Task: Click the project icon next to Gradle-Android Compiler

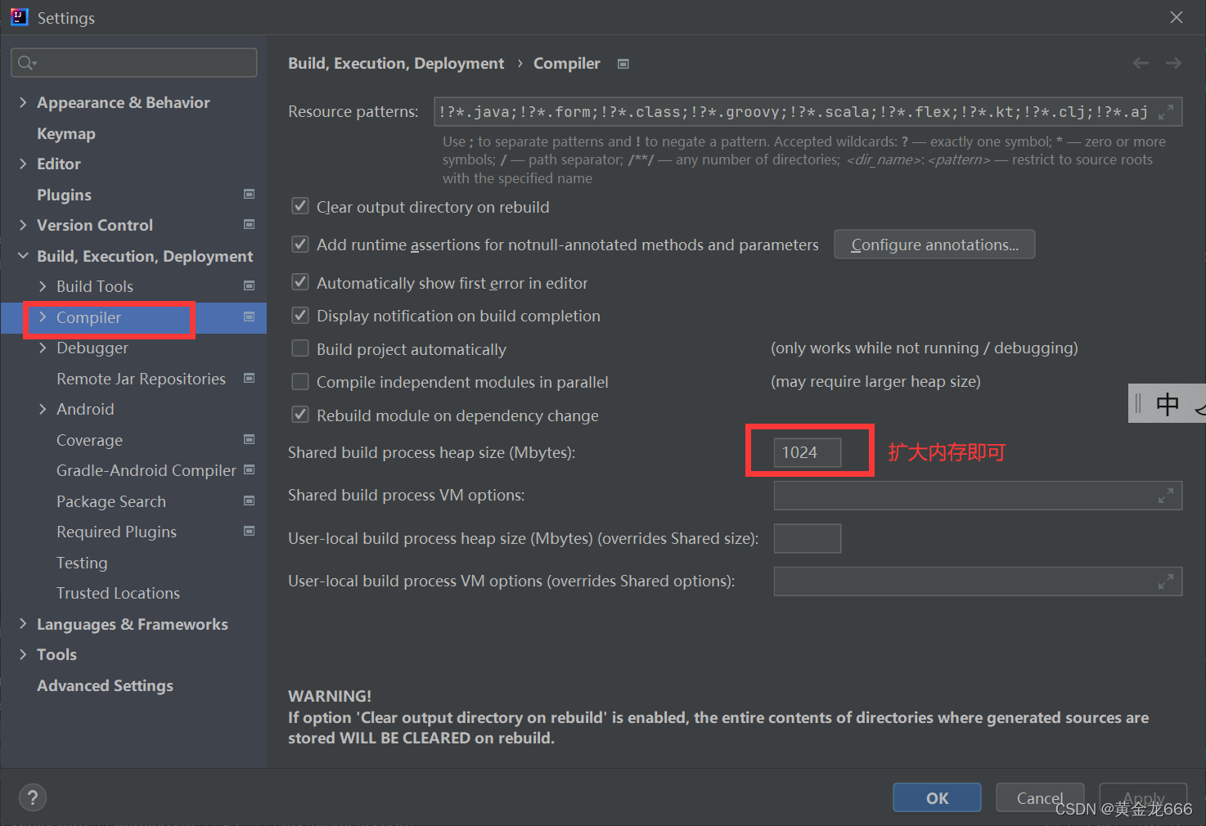Action: tap(250, 469)
